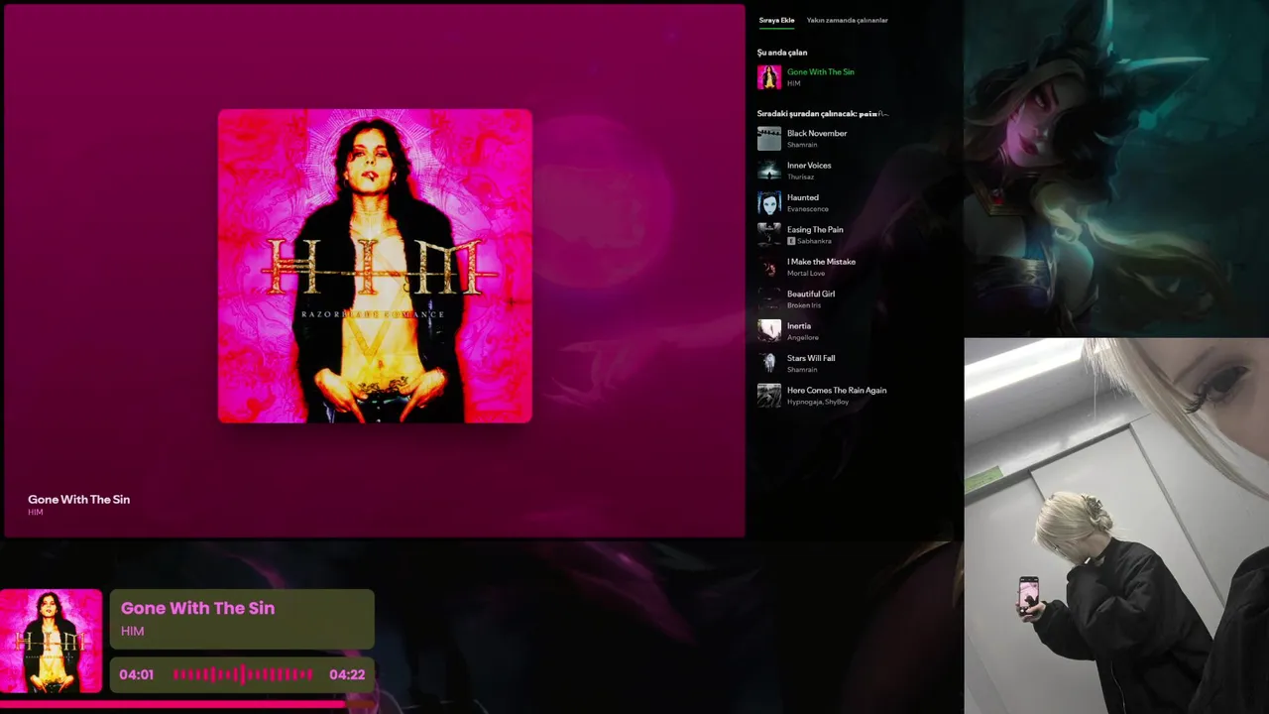Click the mirror selfie photo panel

click(1116, 526)
